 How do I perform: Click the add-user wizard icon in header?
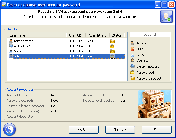167,16
